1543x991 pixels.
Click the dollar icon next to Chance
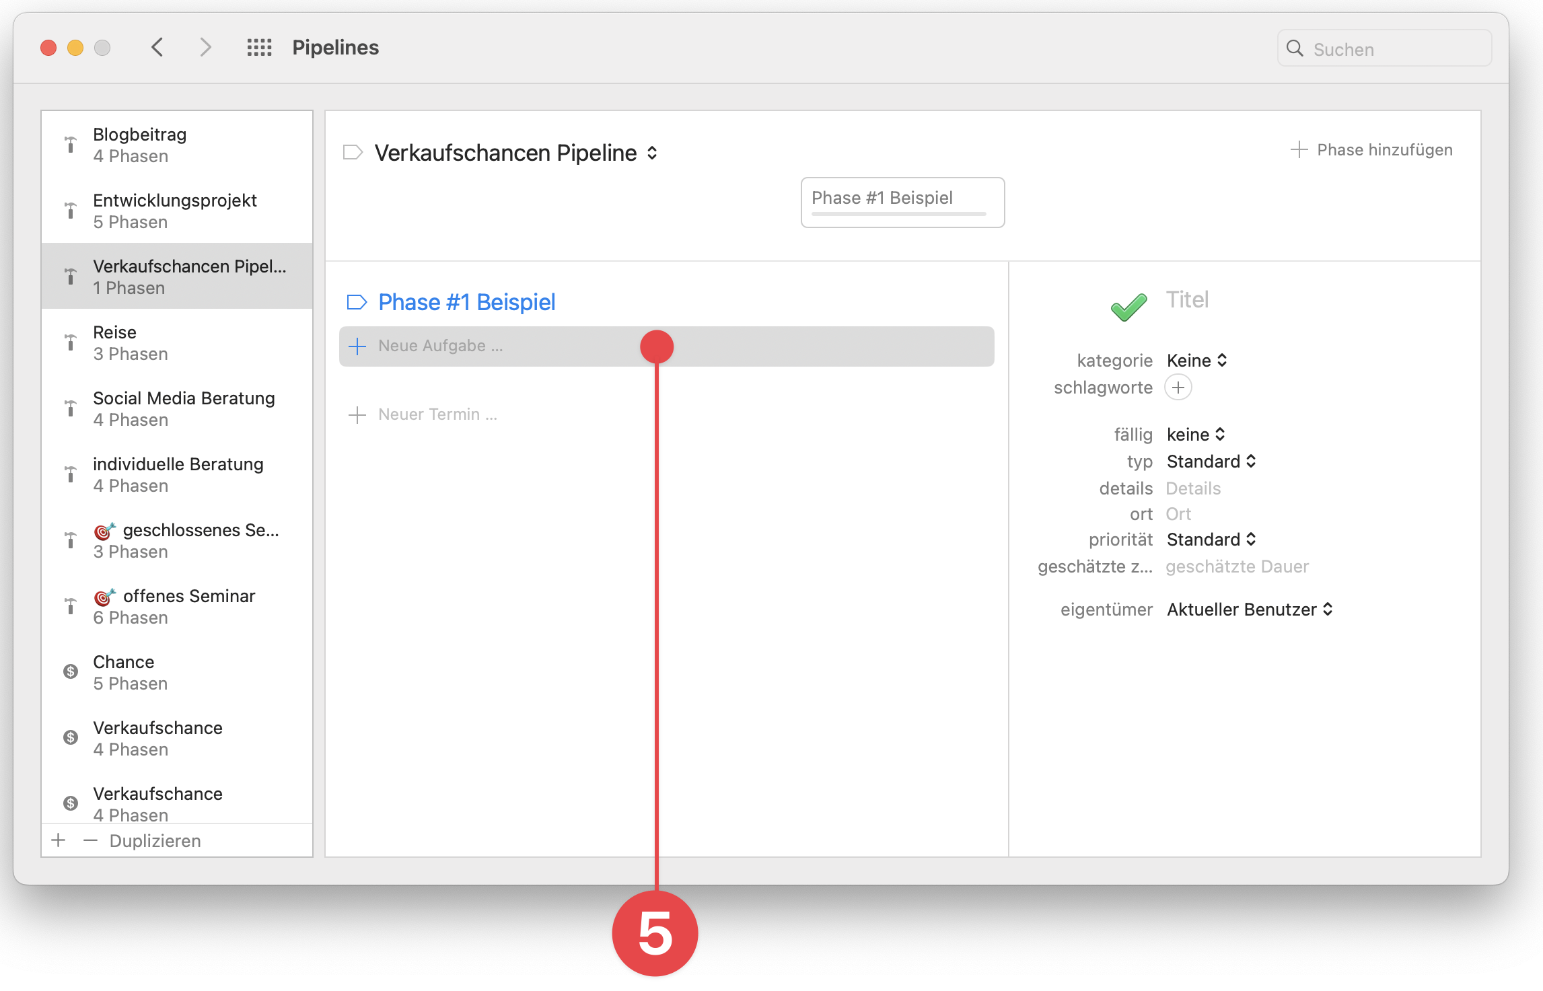coord(70,671)
